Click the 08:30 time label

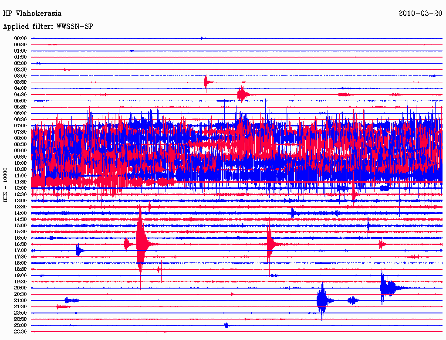pos(20,145)
